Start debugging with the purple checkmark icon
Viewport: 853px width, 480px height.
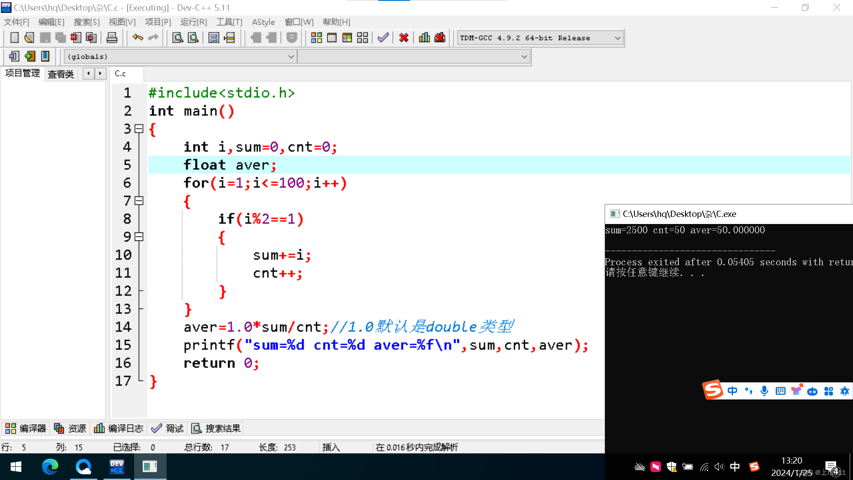click(383, 38)
